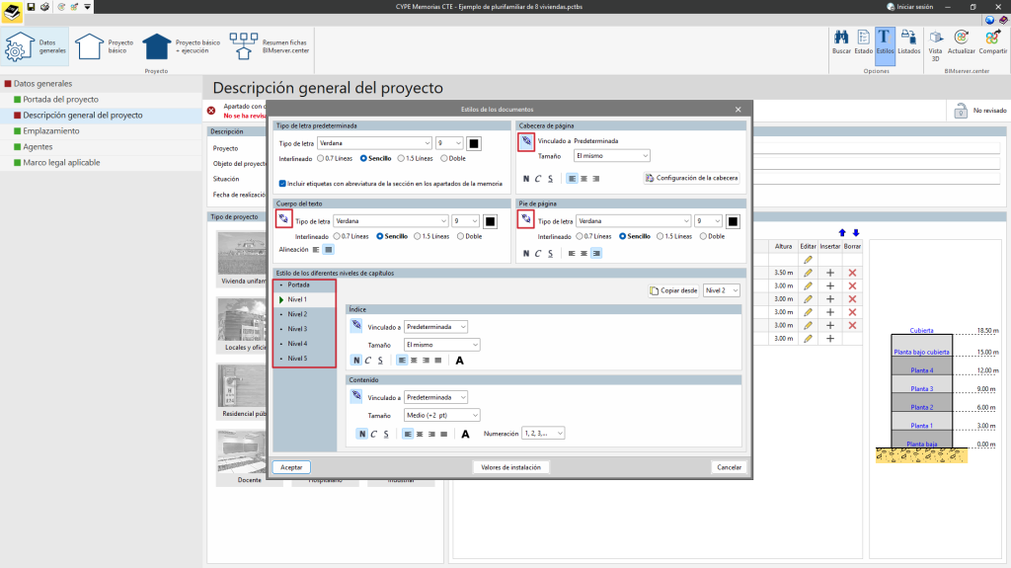This screenshot has height=568, width=1011.
Task: Toggle italic C in Contenido section
Action: tap(374, 434)
